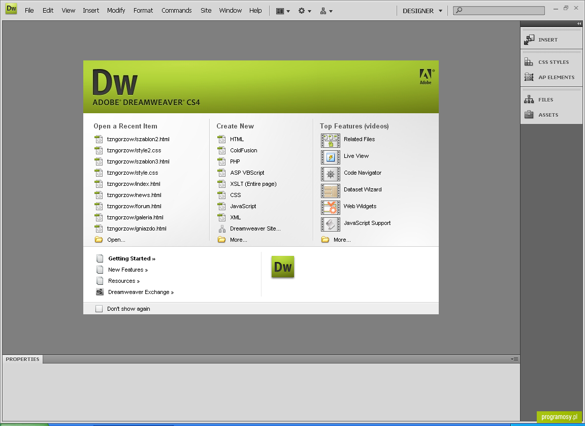Play the JavaScript Support video icon

tap(331, 224)
